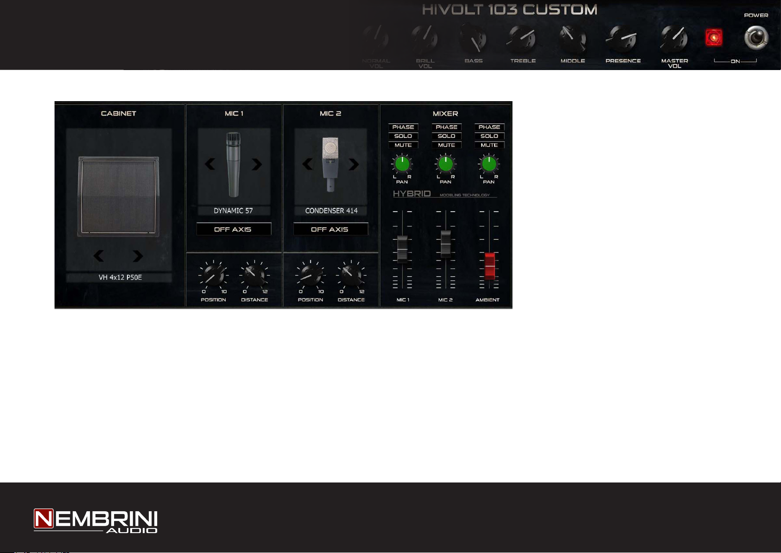Toggle MUTE for Mic 1 channel
The height and width of the screenshot is (553, 781).
coord(403,145)
